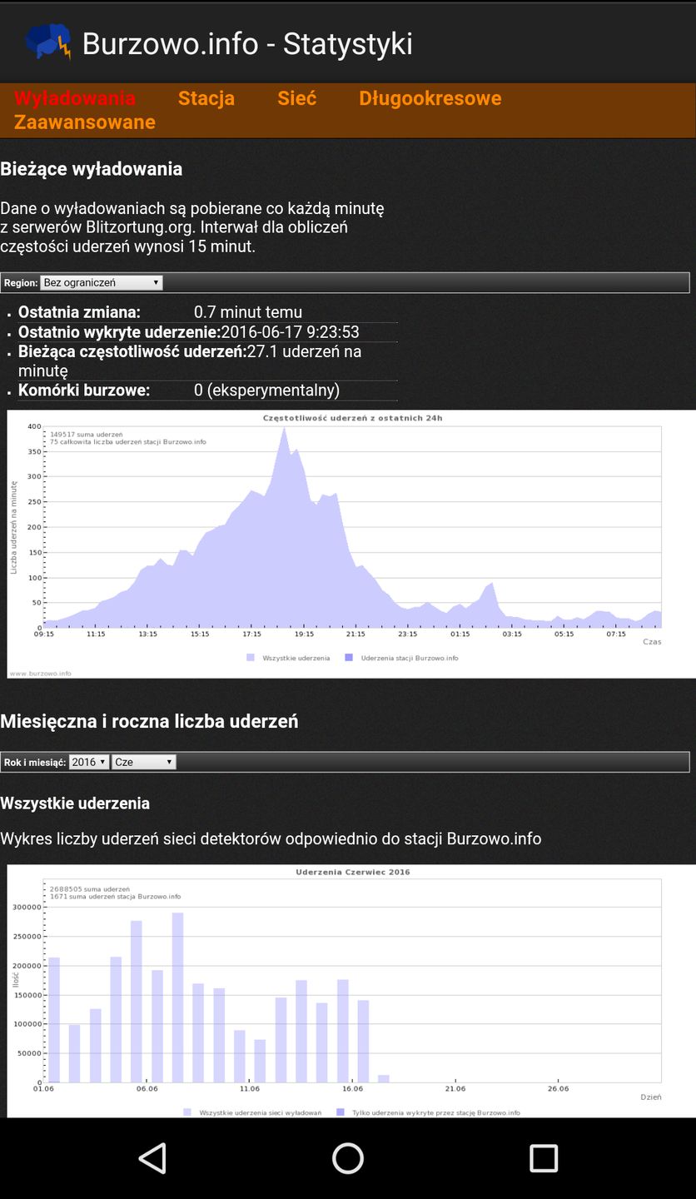Tap the tallest bar in monthly chart
This screenshot has width=696, height=1199.
pyautogui.click(x=177, y=998)
